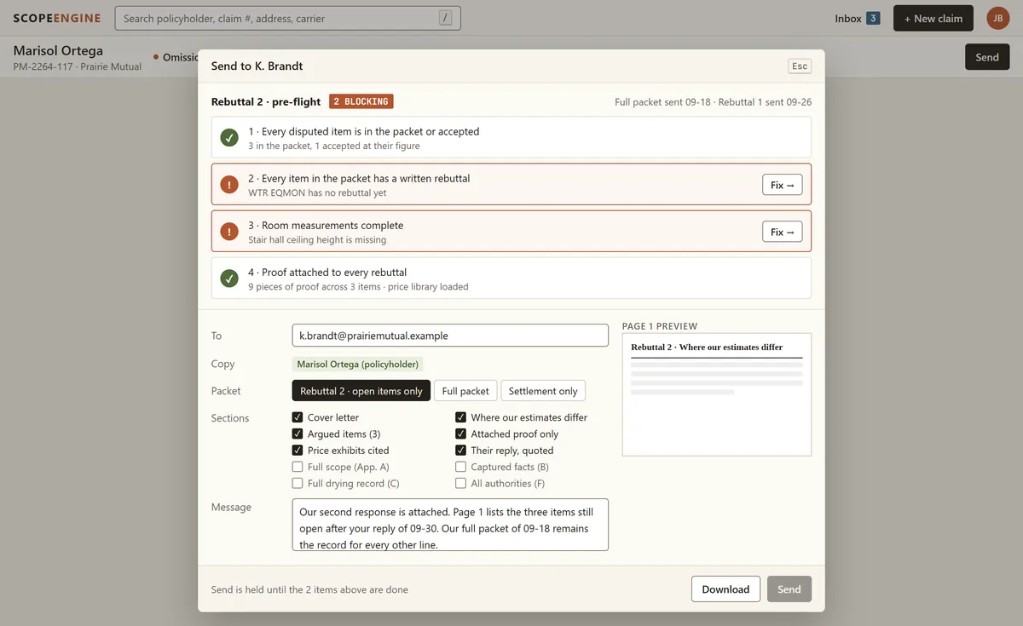Fix the missing stair hall ceiling height
Viewport: 1023px width, 626px height.
(x=782, y=232)
